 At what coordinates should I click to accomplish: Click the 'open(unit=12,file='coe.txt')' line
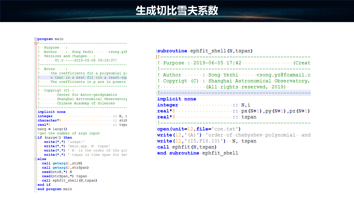pos(199,129)
